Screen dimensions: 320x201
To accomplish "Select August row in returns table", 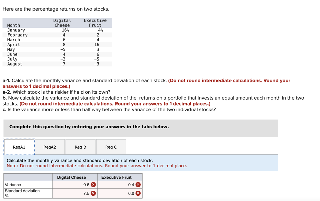I will pos(57,64).
